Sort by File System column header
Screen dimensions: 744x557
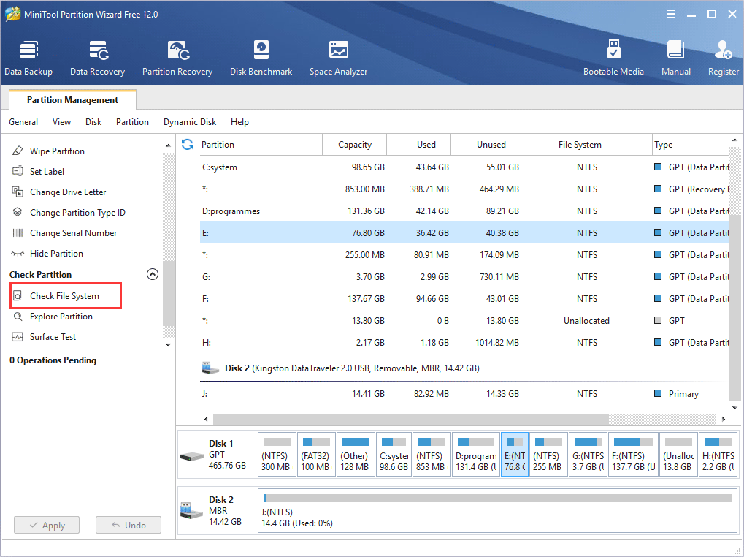click(x=586, y=144)
